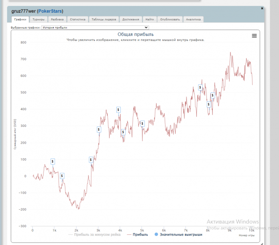Switch to the Турниры tab
279x245 pixels.
click(x=39, y=19)
